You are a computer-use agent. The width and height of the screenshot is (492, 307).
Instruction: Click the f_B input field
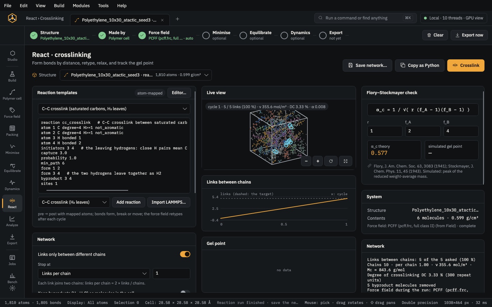(461, 131)
